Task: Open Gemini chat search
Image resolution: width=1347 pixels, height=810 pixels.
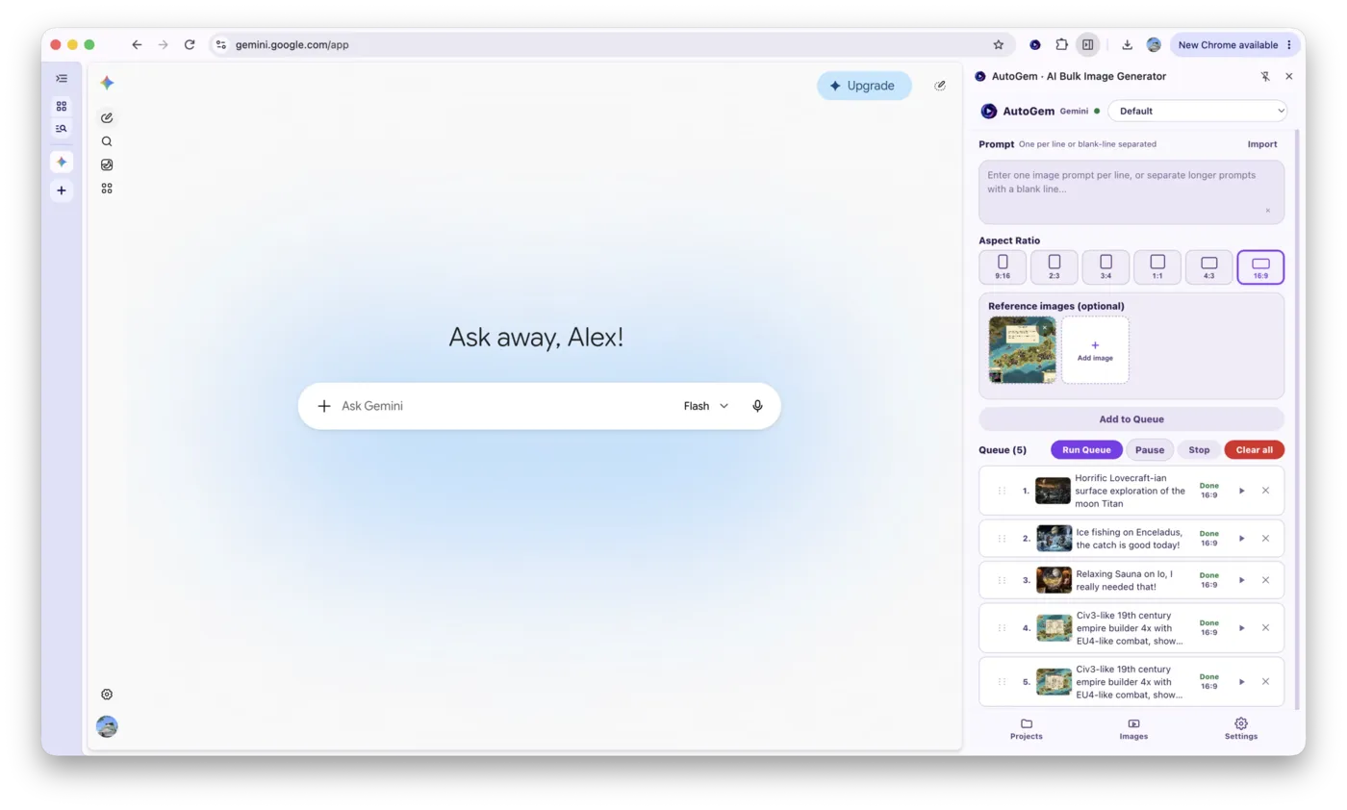Action: [x=107, y=141]
